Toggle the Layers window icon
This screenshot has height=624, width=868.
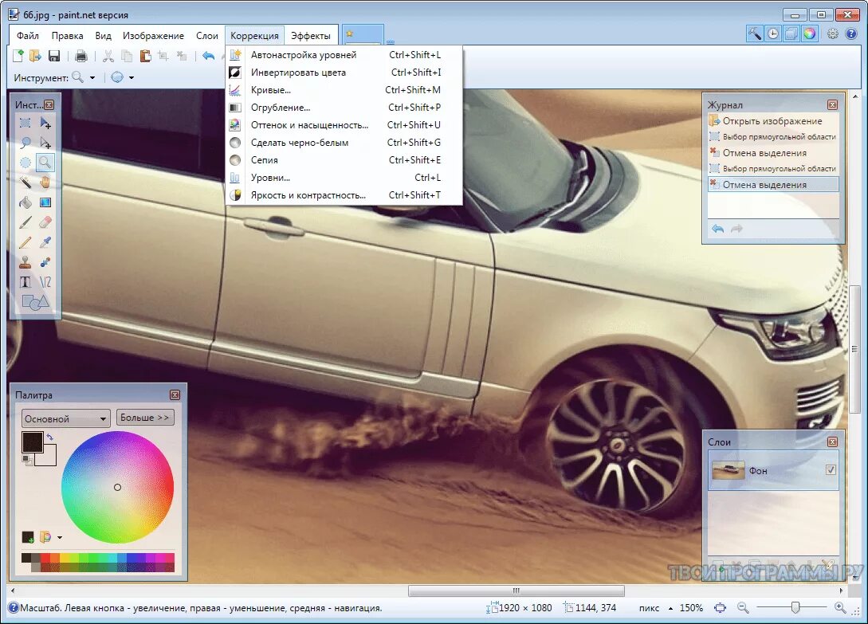(791, 33)
